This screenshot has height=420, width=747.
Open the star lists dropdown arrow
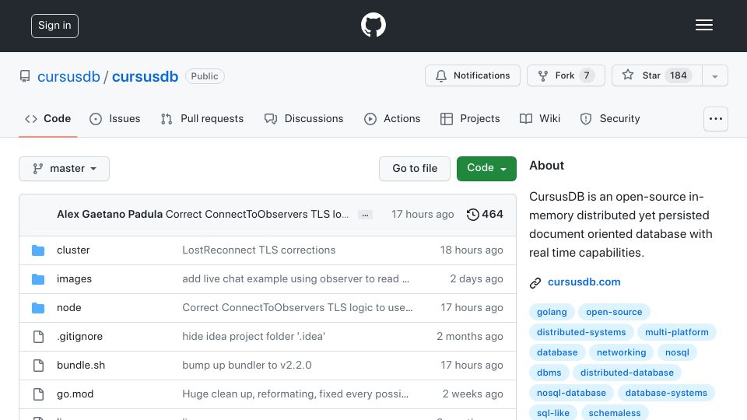point(714,75)
